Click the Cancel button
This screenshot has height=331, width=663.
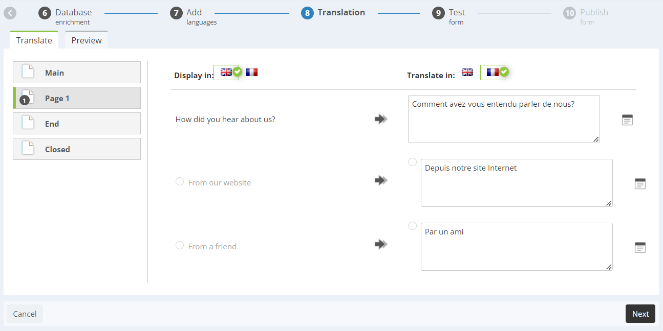25,314
